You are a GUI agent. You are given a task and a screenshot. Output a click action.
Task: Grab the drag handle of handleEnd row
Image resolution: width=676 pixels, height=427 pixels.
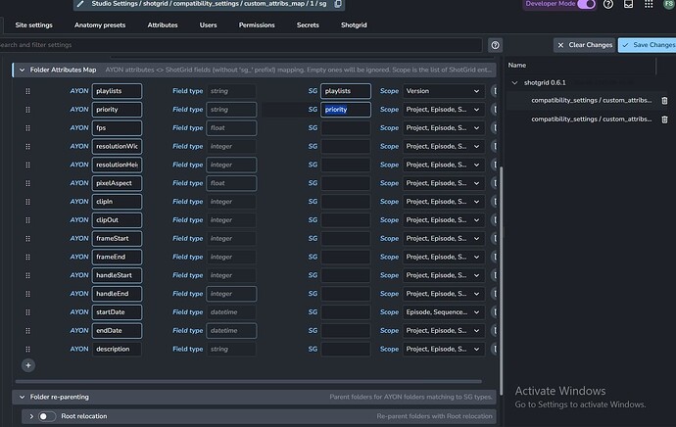pyautogui.click(x=27, y=294)
